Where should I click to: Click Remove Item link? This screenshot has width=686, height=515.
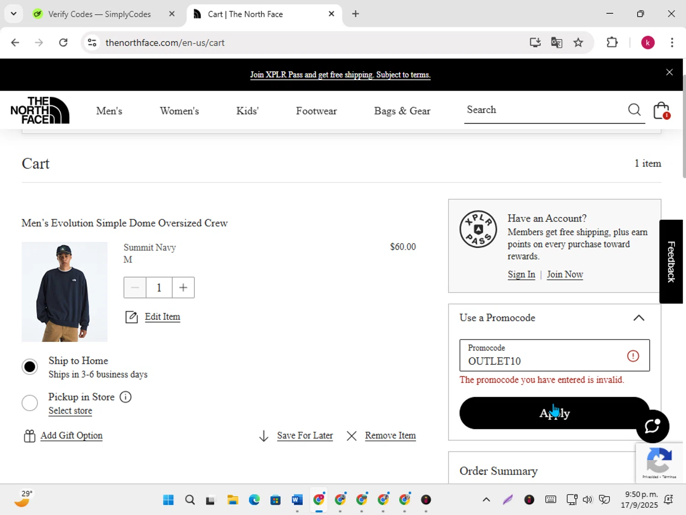click(390, 435)
